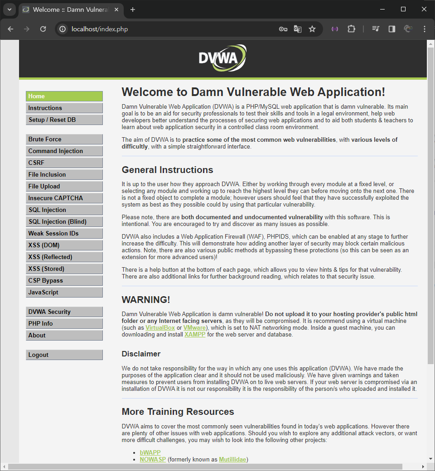
Task: Click the horizontal scrollbar right arrow
Action: click(423, 466)
